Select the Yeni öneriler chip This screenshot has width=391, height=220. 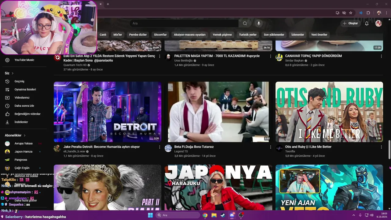coord(319,35)
